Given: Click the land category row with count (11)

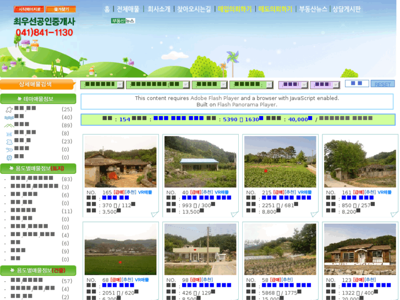Looking at the screenshot, I should [39, 211].
